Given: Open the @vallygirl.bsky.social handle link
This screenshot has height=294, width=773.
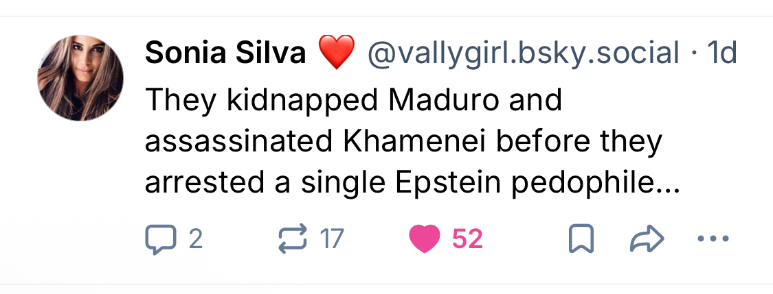Looking at the screenshot, I should tap(524, 53).
